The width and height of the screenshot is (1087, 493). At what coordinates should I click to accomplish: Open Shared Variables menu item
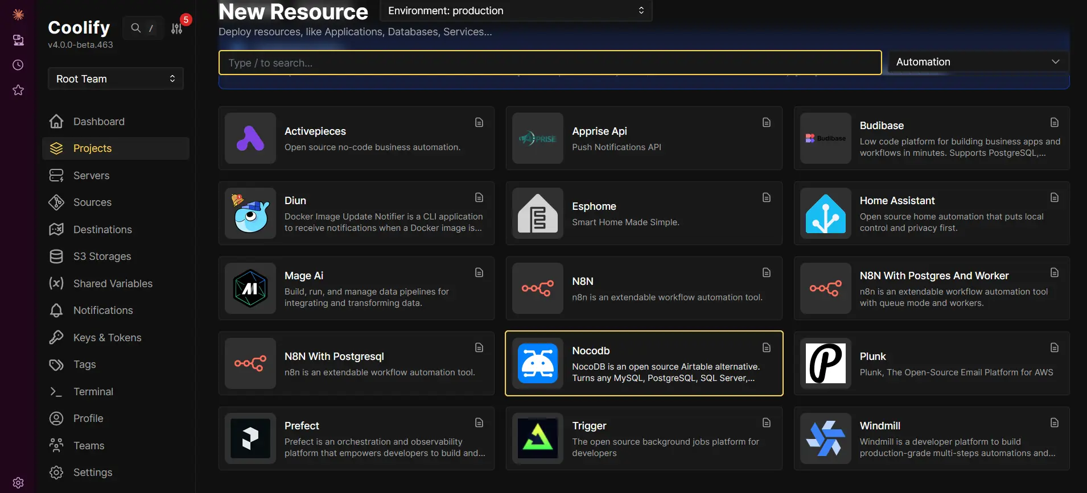pos(113,284)
